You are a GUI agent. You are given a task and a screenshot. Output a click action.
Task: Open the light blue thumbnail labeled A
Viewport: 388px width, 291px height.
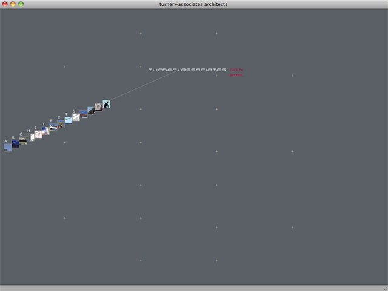[8, 147]
